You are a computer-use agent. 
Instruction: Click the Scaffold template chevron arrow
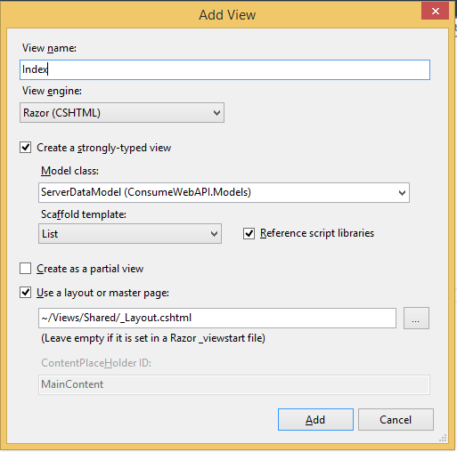[x=214, y=234]
